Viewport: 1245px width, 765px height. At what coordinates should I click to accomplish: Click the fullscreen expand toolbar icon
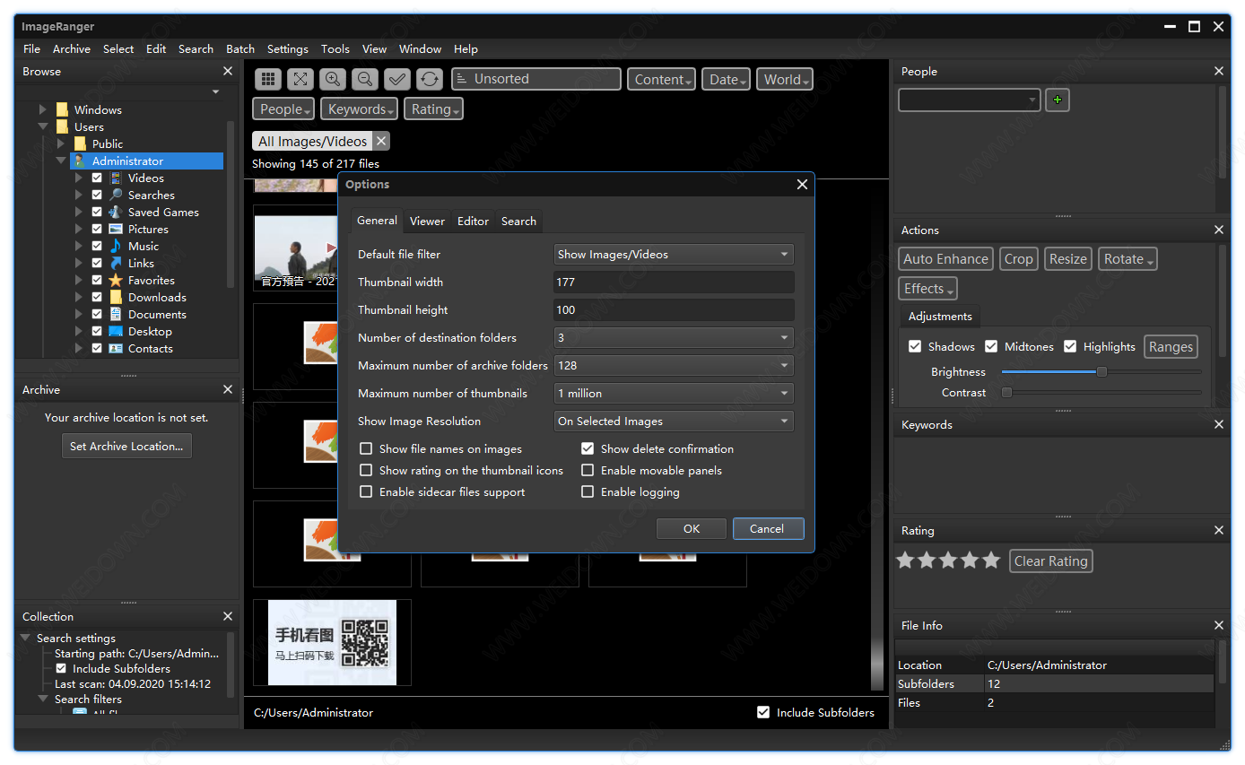pos(300,79)
